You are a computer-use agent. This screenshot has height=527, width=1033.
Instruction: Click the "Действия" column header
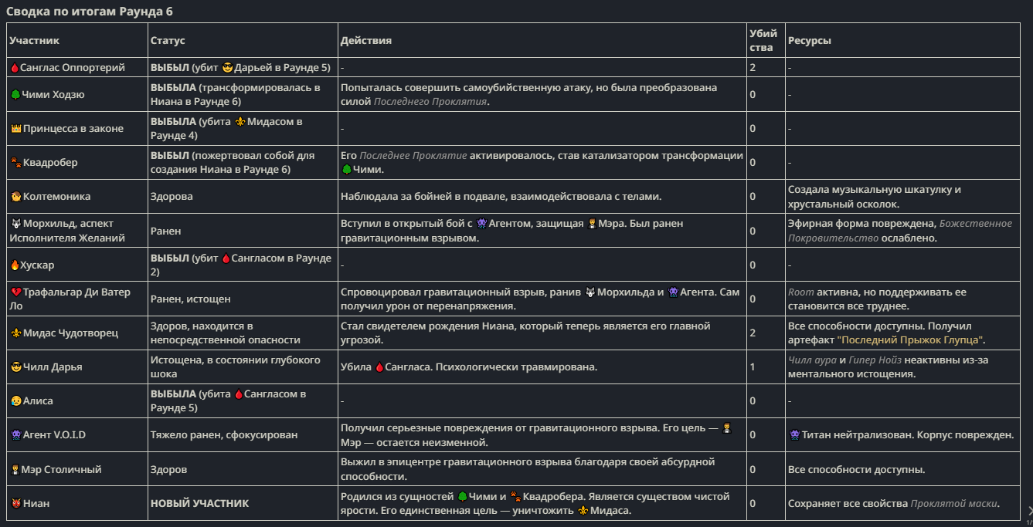point(366,41)
